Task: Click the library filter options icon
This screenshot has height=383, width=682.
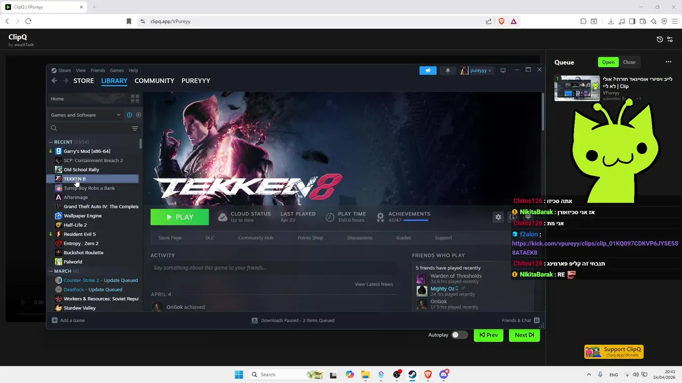Action: click(135, 128)
